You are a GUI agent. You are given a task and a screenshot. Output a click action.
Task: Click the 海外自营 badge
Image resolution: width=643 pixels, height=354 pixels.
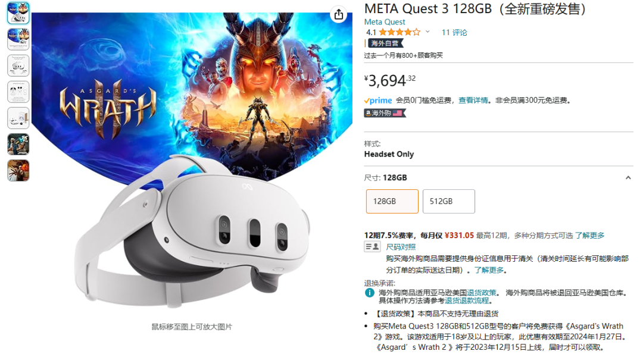(385, 43)
